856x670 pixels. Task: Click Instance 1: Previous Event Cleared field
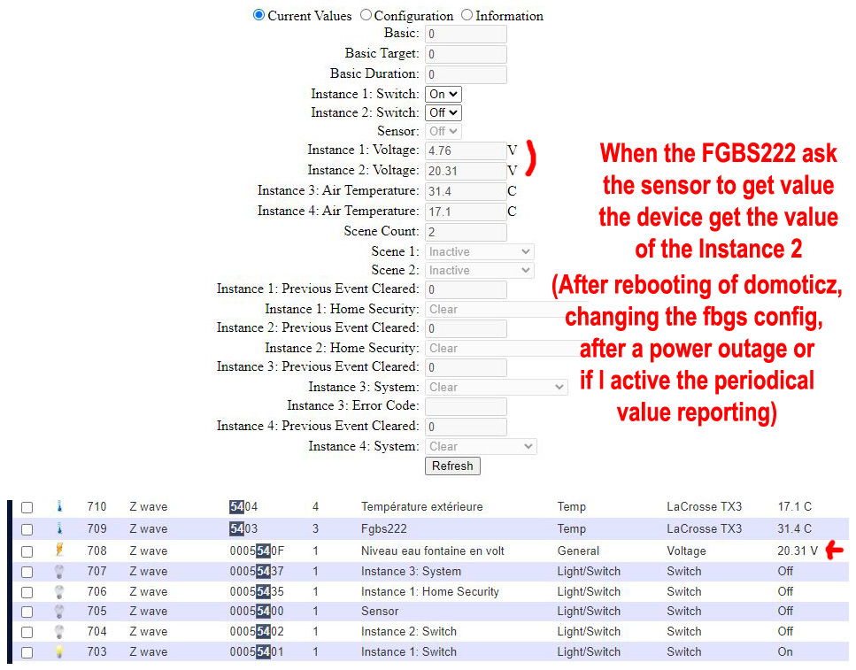point(466,289)
